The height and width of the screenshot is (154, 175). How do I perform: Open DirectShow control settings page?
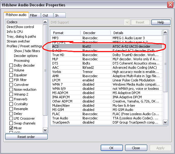coord(20,27)
